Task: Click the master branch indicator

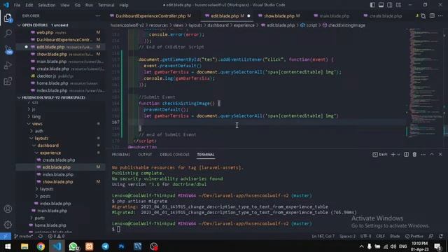Action: 23,237
